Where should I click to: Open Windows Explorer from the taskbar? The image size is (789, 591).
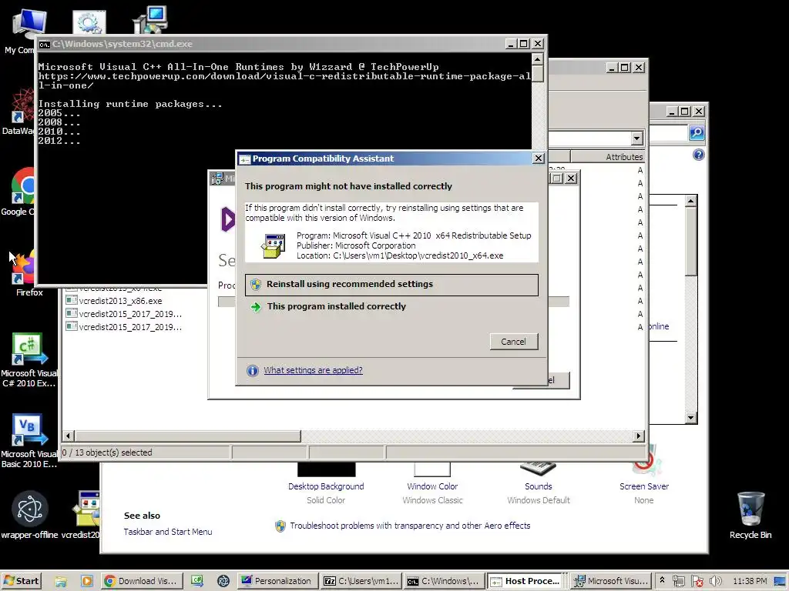click(61, 582)
